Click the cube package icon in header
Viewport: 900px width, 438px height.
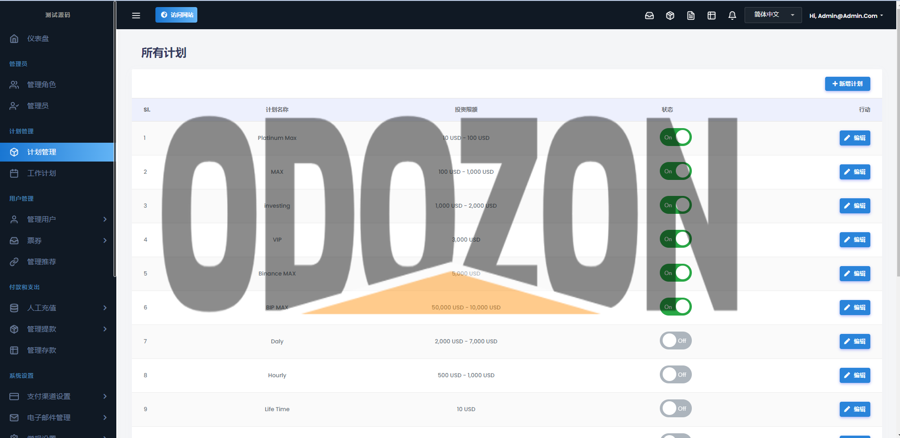tap(670, 16)
